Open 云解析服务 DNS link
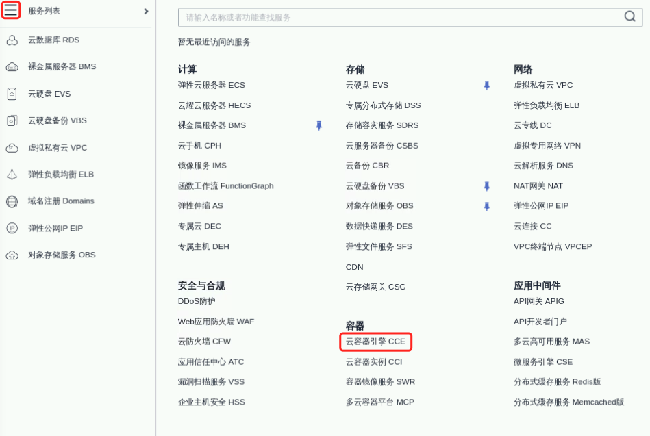The height and width of the screenshot is (436, 650). click(x=543, y=166)
